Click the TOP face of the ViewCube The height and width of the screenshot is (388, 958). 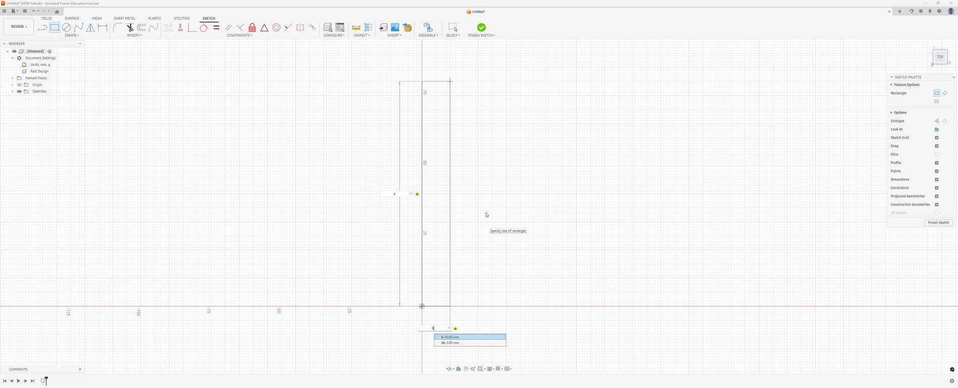pyautogui.click(x=940, y=57)
